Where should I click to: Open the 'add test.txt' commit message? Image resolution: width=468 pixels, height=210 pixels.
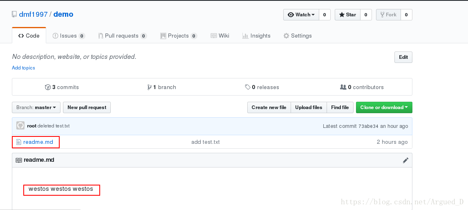(205, 142)
